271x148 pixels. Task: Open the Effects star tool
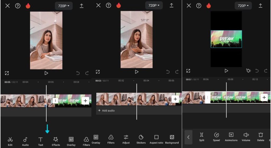point(56,142)
